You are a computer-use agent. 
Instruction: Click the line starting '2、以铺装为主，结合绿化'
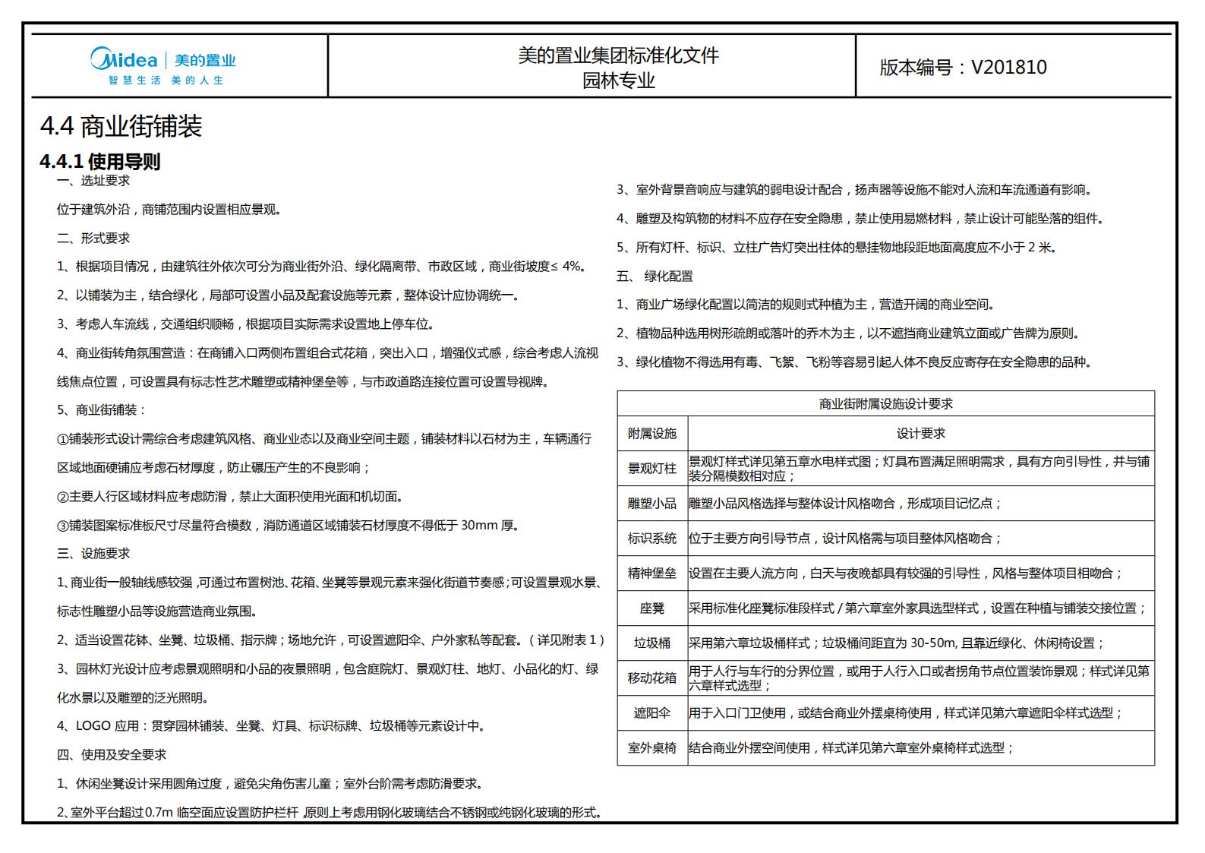coord(289,295)
